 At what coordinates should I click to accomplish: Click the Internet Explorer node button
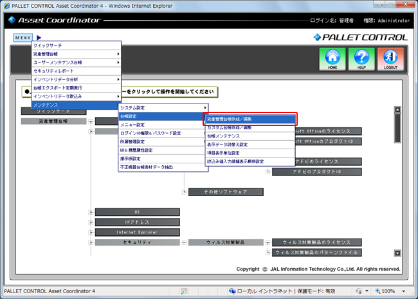137,232
